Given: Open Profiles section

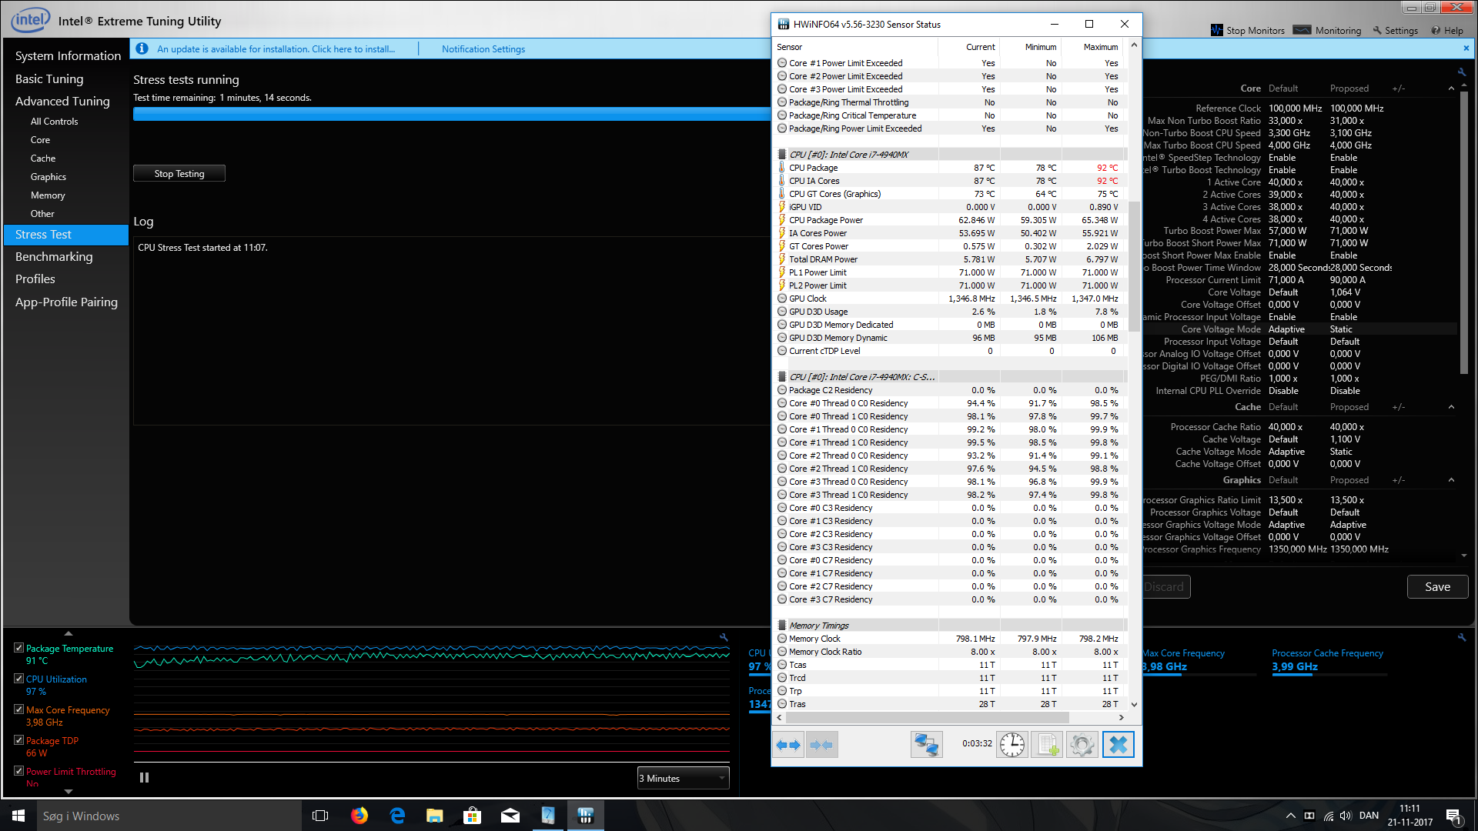Looking at the screenshot, I should [x=35, y=279].
